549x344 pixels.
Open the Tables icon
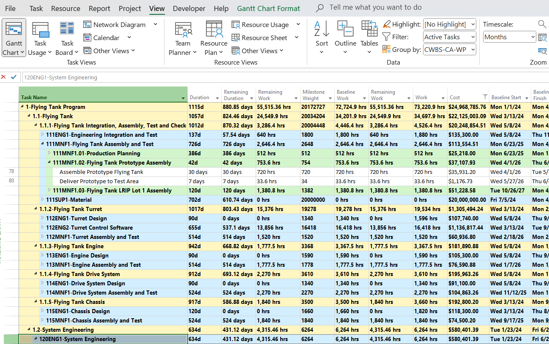click(x=369, y=29)
